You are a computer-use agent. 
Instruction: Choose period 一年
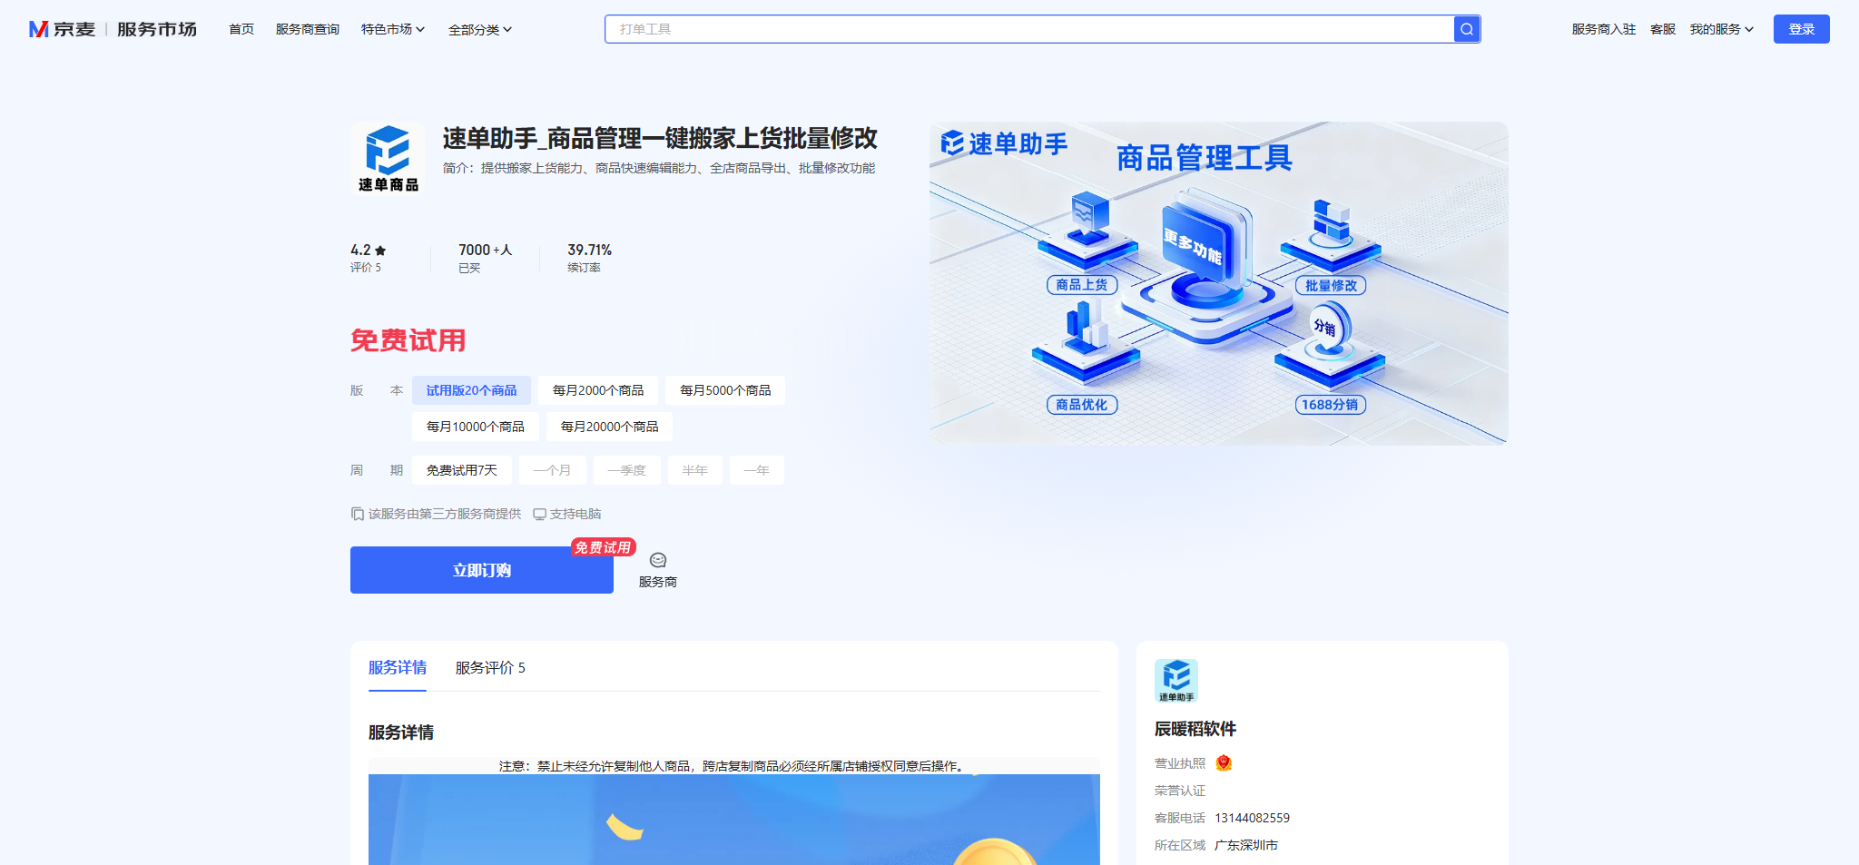(x=757, y=470)
